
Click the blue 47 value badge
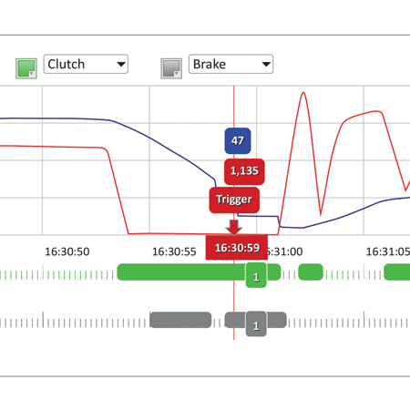(x=238, y=140)
